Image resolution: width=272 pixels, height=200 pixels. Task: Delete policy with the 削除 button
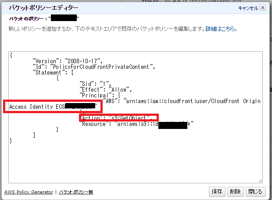pos(236,192)
